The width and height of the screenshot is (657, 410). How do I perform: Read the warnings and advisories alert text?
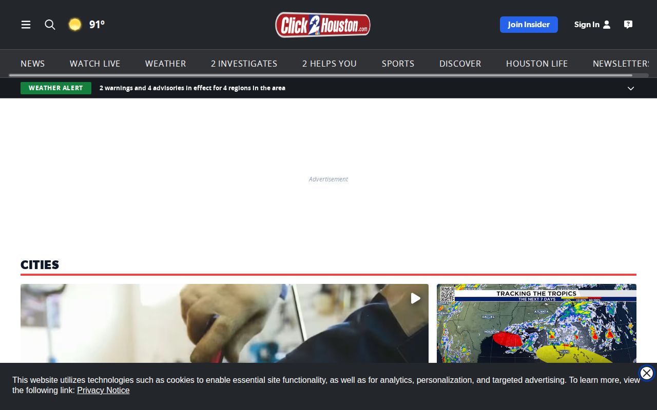click(192, 88)
